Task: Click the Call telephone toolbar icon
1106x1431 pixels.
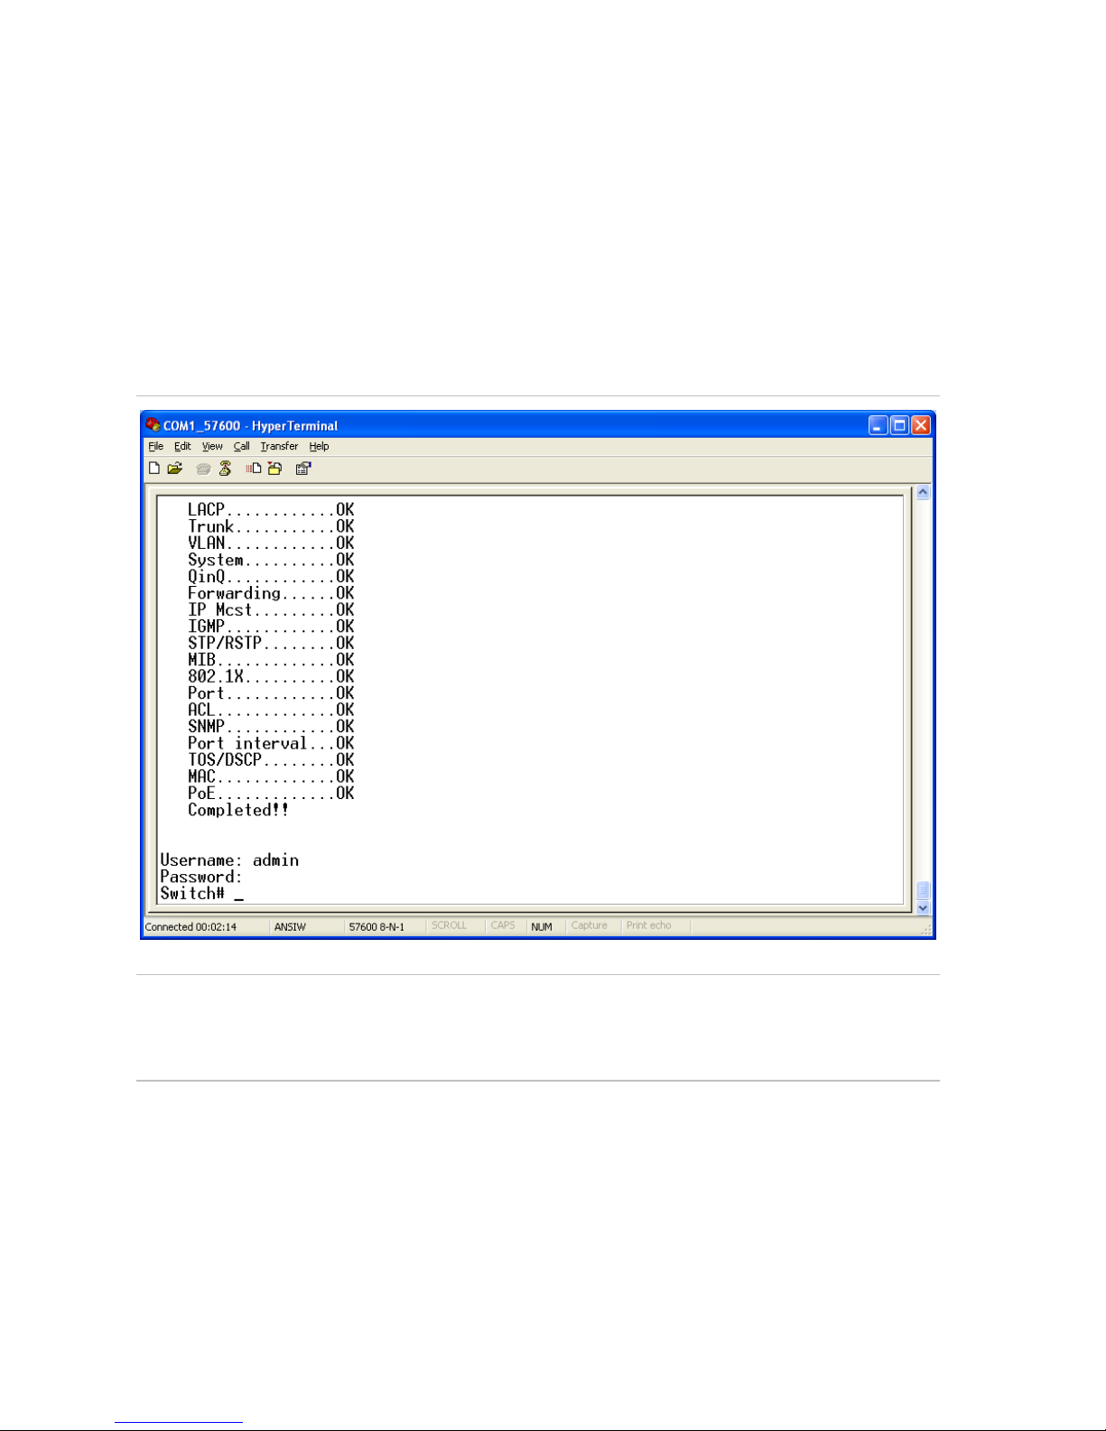Action: pyautogui.click(x=203, y=469)
